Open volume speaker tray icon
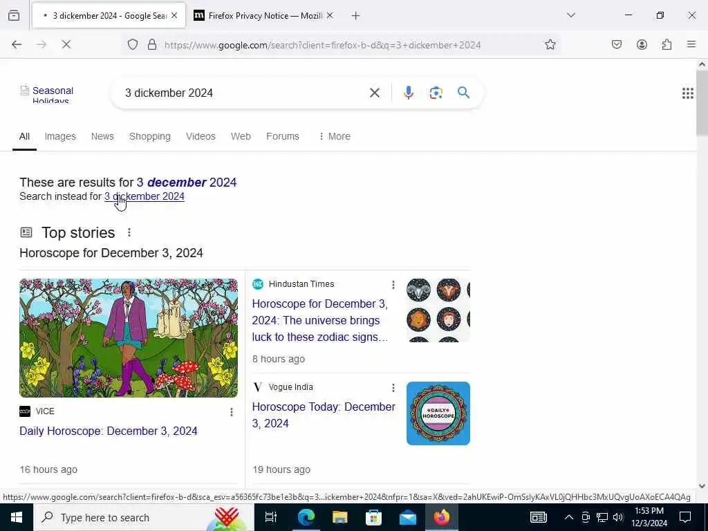This screenshot has height=531, width=708. [x=618, y=517]
